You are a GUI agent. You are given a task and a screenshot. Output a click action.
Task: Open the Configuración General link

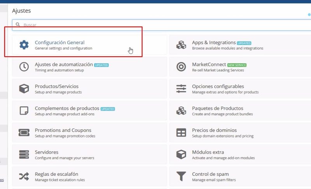pyautogui.click(x=59, y=43)
